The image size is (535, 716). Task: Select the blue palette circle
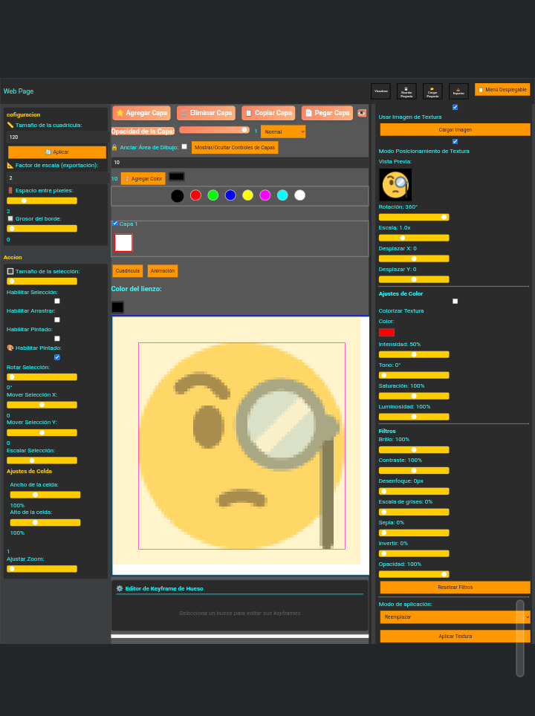(230, 195)
